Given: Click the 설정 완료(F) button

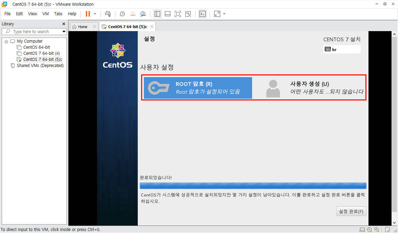Looking at the screenshot, I should pos(351,211).
